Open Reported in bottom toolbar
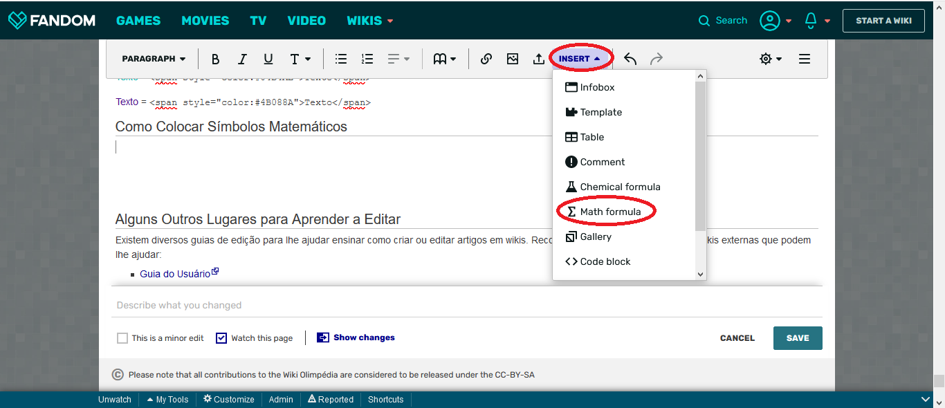Image resolution: width=945 pixels, height=408 pixels. (x=331, y=400)
